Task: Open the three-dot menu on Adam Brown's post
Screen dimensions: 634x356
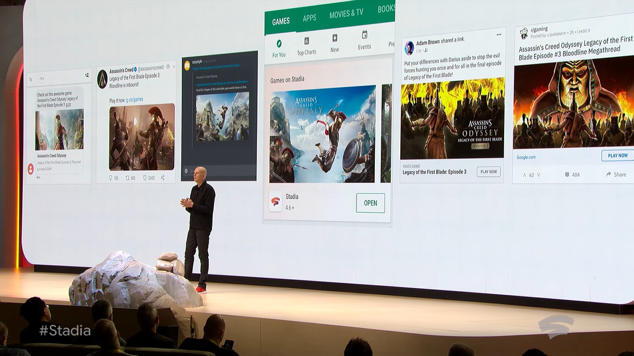Action: pos(499,35)
